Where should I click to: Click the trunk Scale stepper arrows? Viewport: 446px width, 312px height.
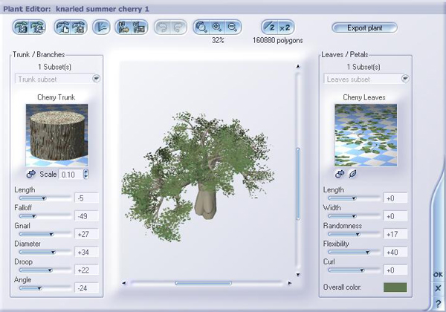click(86, 174)
